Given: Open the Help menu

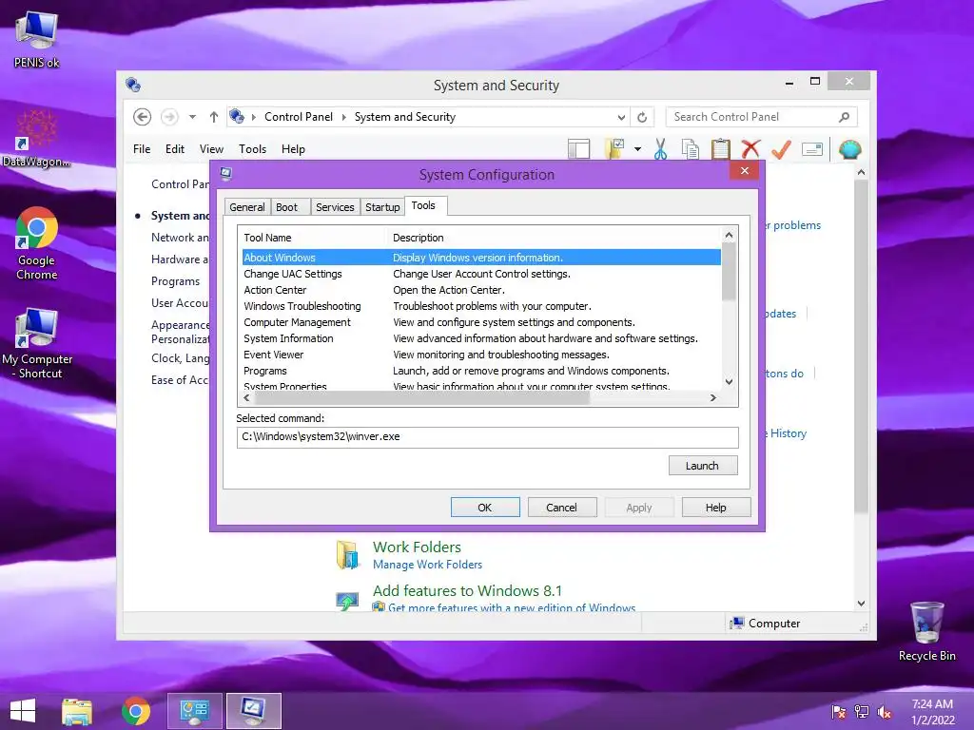Looking at the screenshot, I should tap(293, 149).
